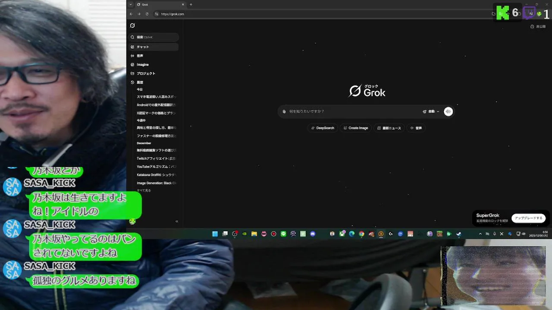
Task: Open LINE on the taskbar
Action: tap(283, 234)
